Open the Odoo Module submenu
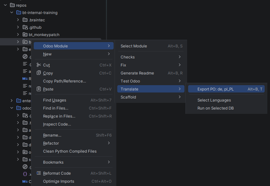Viewport: 270px width, 186px height. (74, 46)
